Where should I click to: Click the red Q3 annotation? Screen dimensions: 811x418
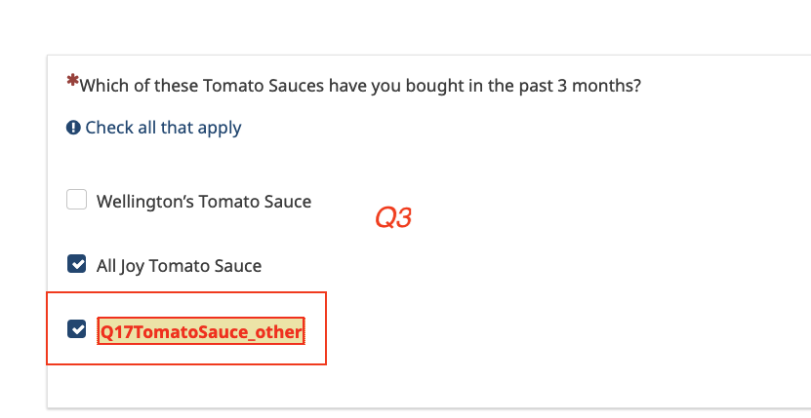tap(393, 218)
